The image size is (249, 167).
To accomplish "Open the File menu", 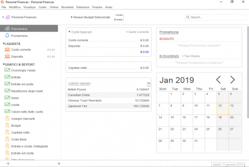I will 4,7.
